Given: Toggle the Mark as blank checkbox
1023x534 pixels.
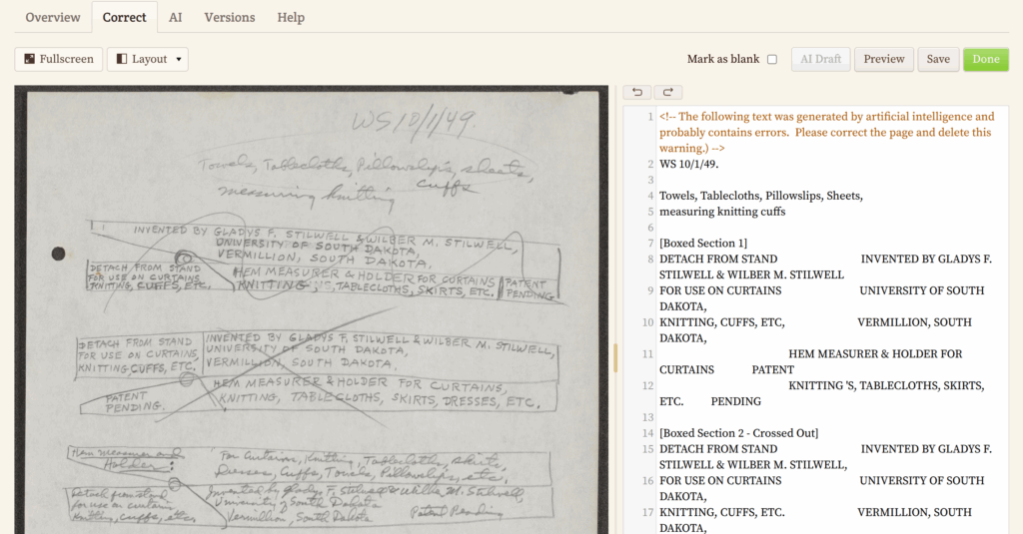Looking at the screenshot, I should coord(771,60).
